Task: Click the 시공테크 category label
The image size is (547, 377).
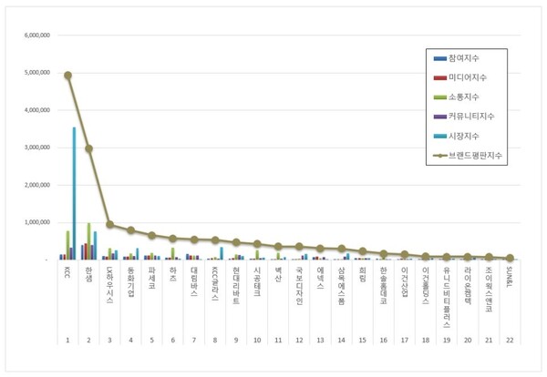Action: (x=257, y=281)
